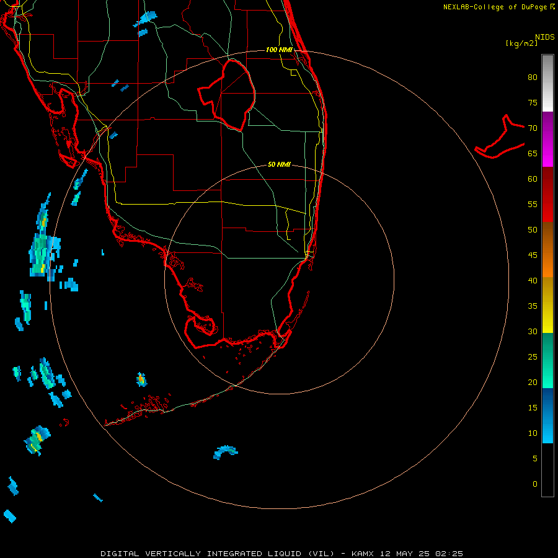The height and width of the screenshot is (558, 558).
Task: Click the 30 value on the VIL scale
Action: point(533,331)
